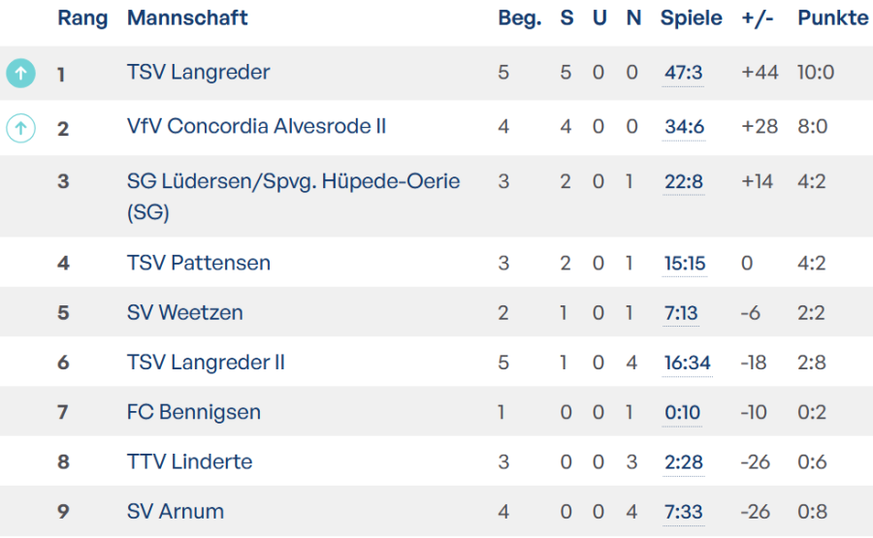Click the 22:8 games score
873x538 pixels.
click(x=684, y=182)
